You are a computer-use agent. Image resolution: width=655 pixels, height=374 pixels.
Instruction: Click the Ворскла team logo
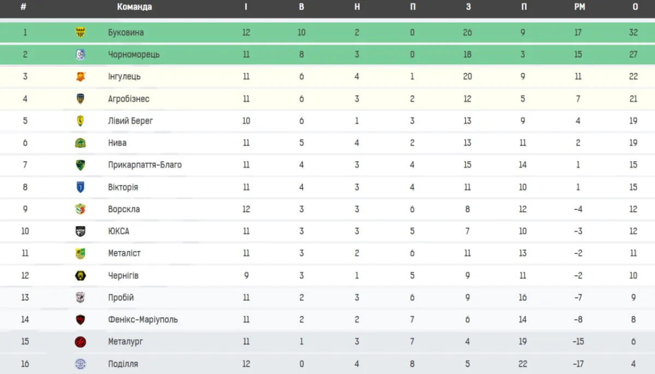tap(80, 209)
